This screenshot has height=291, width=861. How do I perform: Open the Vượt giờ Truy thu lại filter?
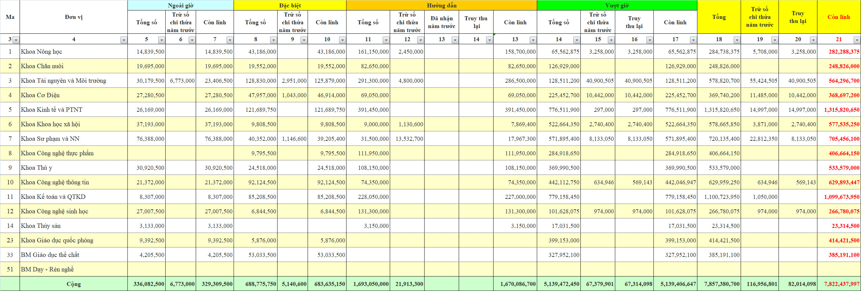click(x=650, y=40)
